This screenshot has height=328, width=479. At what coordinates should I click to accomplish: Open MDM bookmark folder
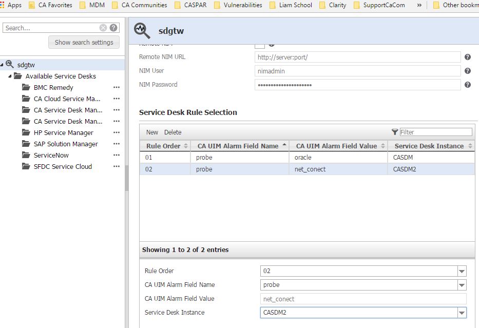coord(92,5)
